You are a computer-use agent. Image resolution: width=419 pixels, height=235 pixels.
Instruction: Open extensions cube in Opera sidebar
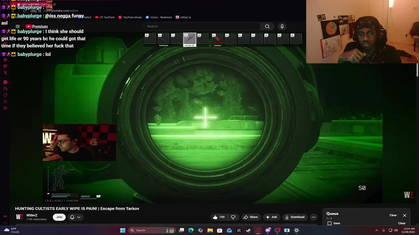pyautogui.click(x=5, y=102)
